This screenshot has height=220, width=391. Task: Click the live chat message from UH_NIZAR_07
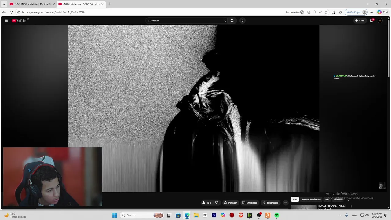coord(355,77)
